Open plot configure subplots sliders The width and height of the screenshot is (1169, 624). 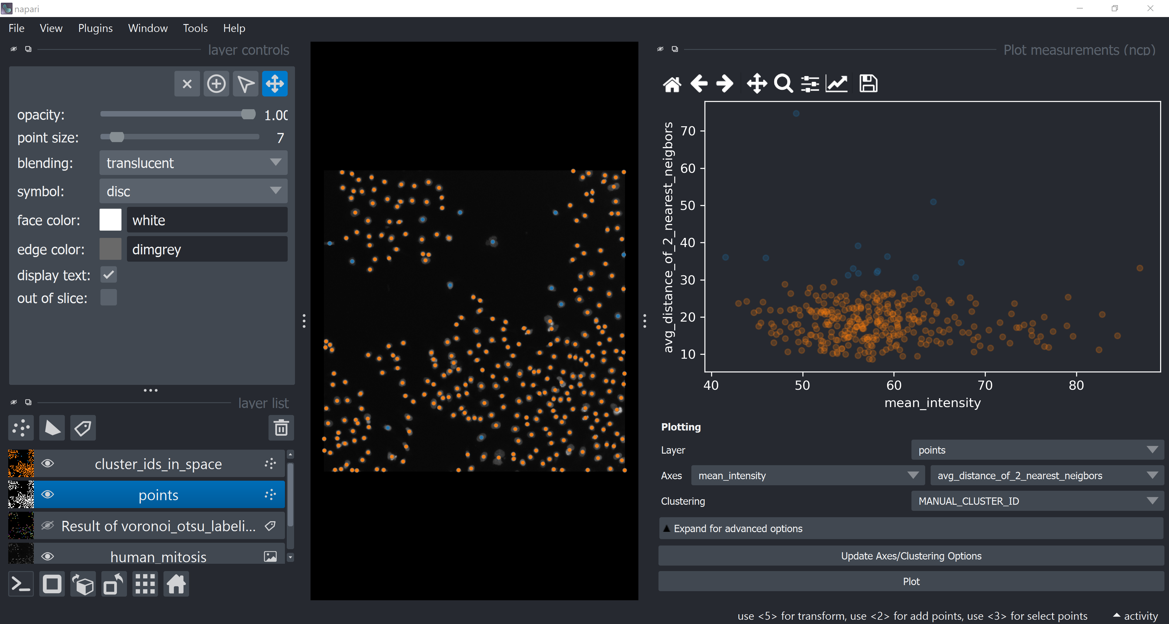pyautogui.click(x=810, y=84)
